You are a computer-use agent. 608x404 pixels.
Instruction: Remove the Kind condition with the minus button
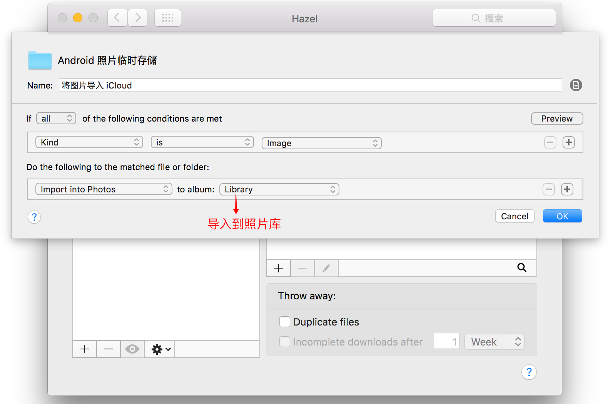pos(550,142)
